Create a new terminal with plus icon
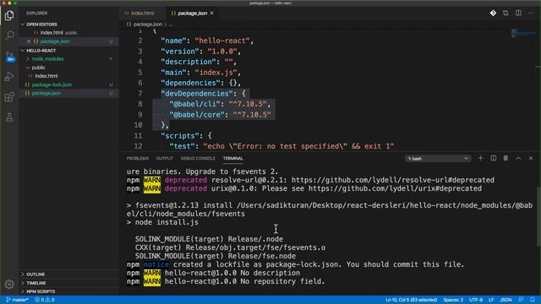Screen dimensions: 541x304 pos(480,158)
